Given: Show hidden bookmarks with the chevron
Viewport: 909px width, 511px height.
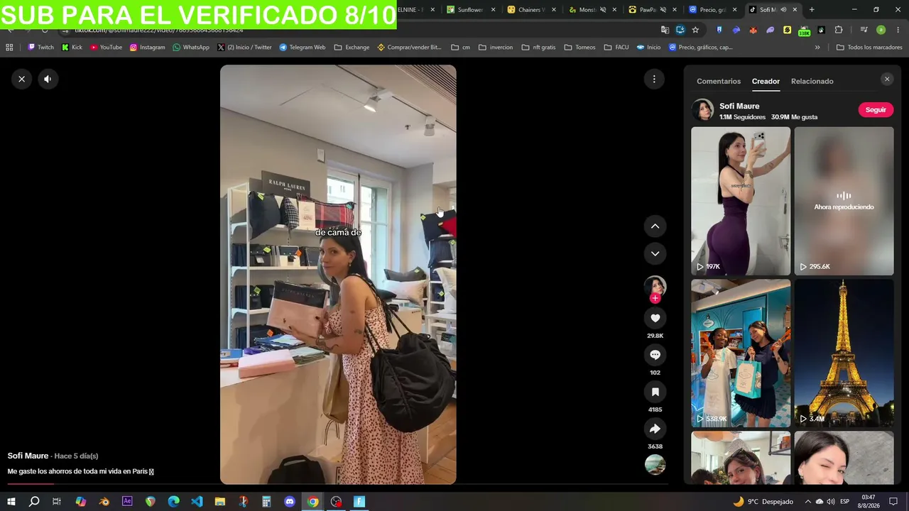Looking at the screenshot, I should (x=817, y=48).
